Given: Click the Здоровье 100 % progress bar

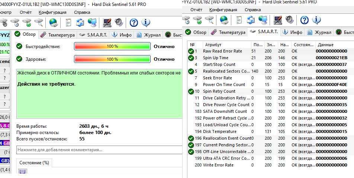Looking at the screenshot, I should point(112,59).
